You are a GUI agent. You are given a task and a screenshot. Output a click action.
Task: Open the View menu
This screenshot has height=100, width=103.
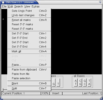pos(27,6)
